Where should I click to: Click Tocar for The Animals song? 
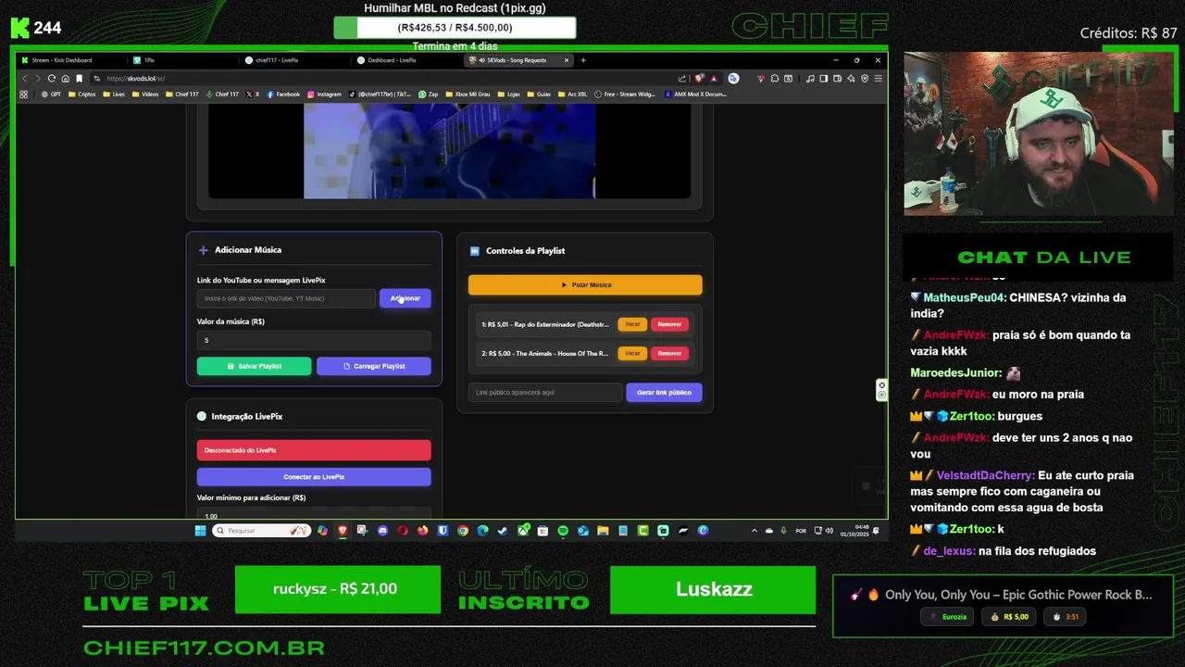[x=632, y=353]
